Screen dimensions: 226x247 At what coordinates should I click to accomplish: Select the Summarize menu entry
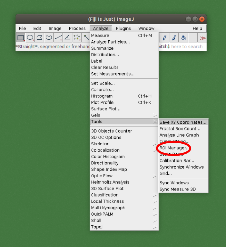tap(124, 48)
